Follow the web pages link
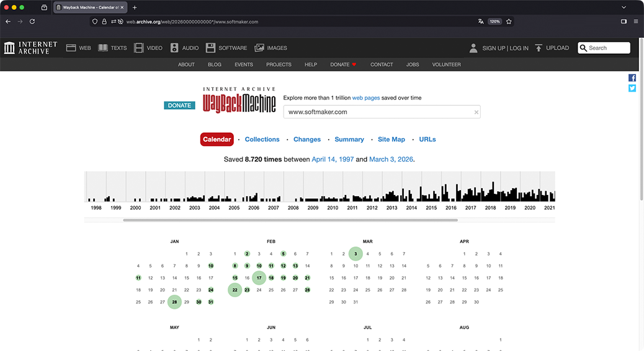The image size is (644, 351). (366, 98)
